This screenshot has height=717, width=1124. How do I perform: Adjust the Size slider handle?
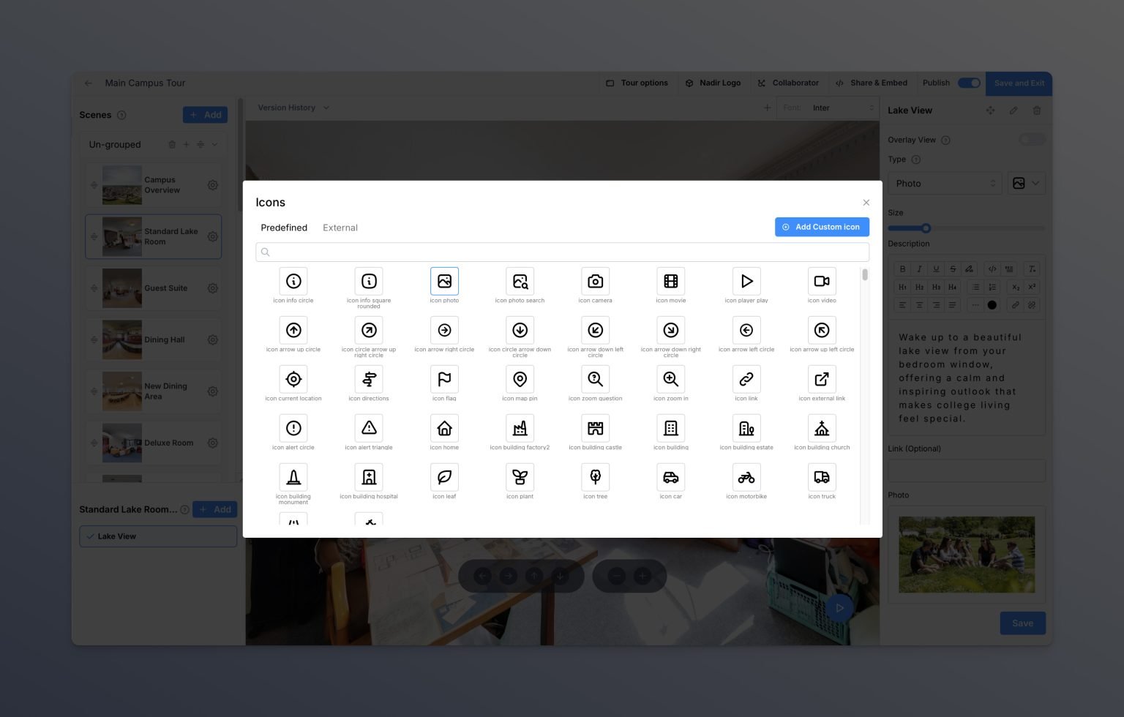point(926,228)
